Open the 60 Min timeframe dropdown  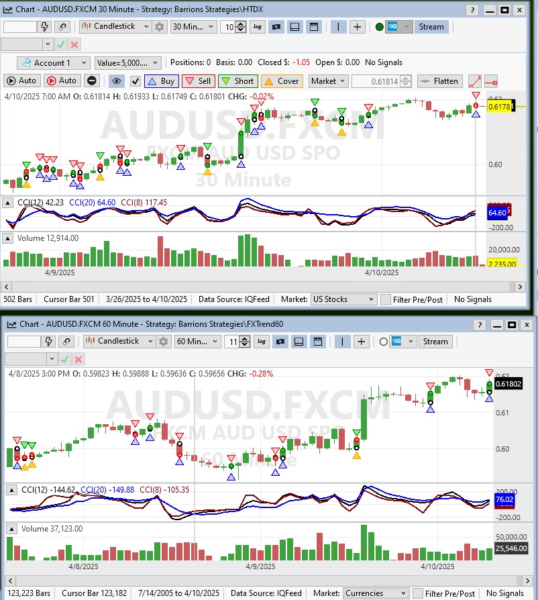(x=198, y=342)
